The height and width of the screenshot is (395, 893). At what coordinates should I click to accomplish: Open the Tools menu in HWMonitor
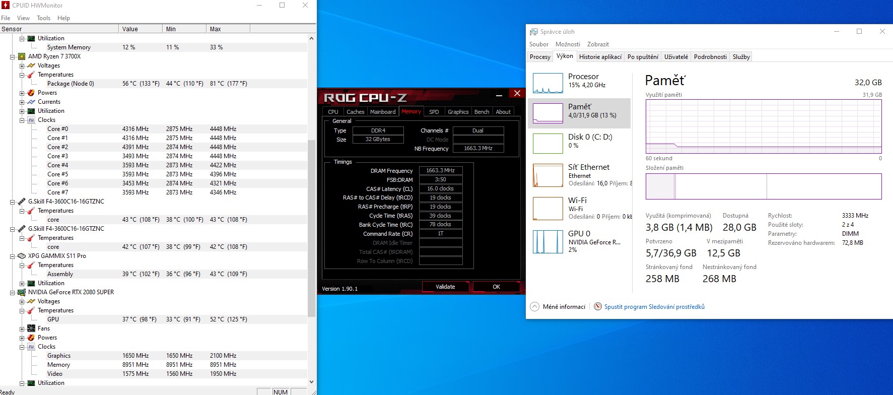coord(43,18)
